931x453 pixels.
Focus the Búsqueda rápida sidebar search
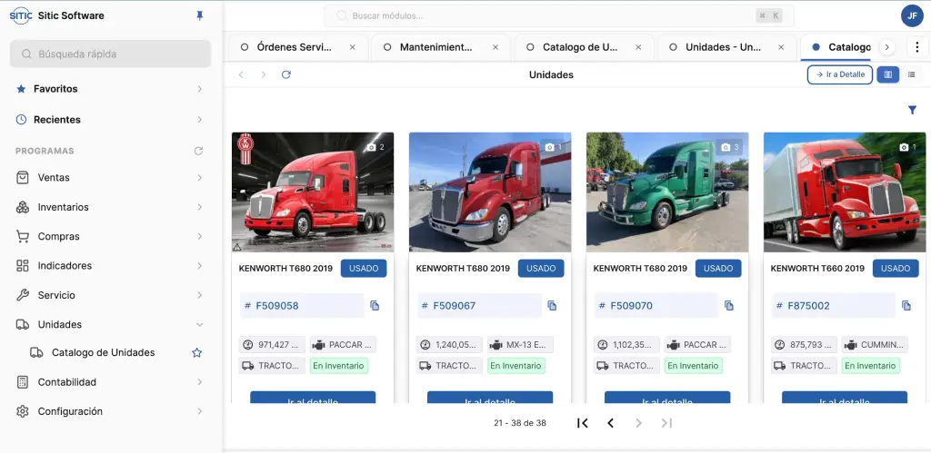click(110, 54)
